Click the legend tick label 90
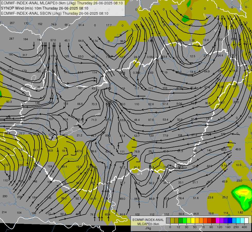This screenshot has height=232, width=252. point(211,227)
